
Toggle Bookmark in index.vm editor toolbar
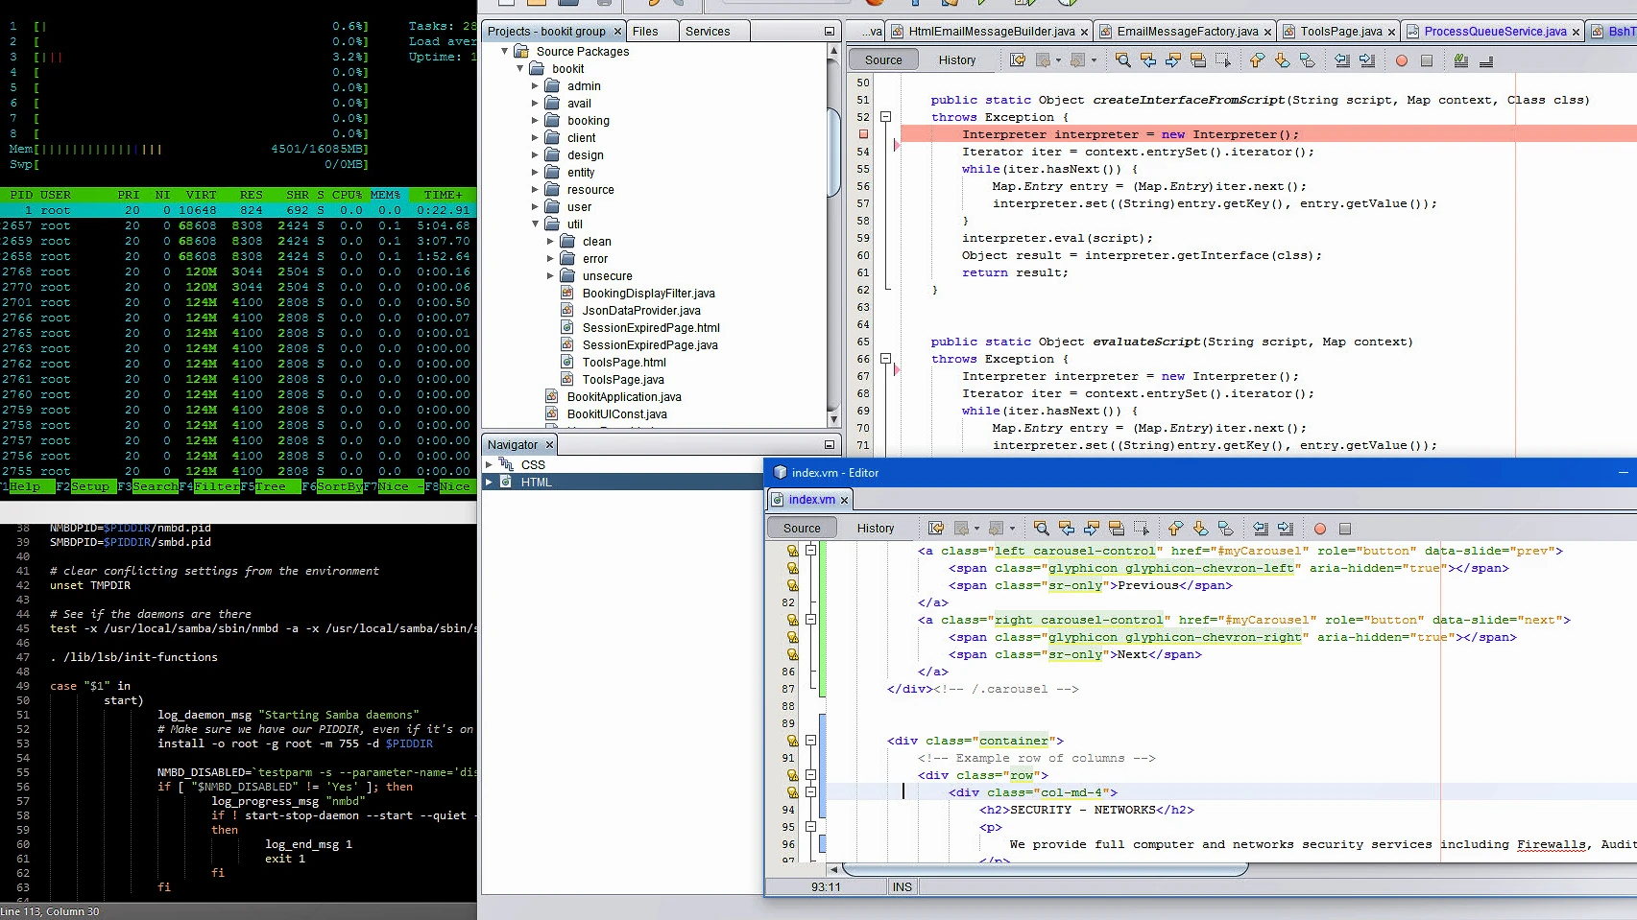(x=1225, y=529)
